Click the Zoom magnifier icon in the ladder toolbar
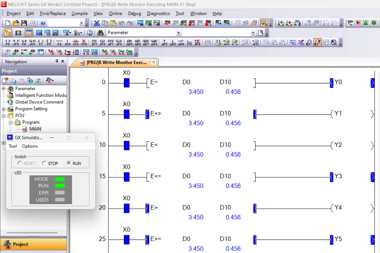Screen dimensions: 380x253 click(x=334, y=42)
